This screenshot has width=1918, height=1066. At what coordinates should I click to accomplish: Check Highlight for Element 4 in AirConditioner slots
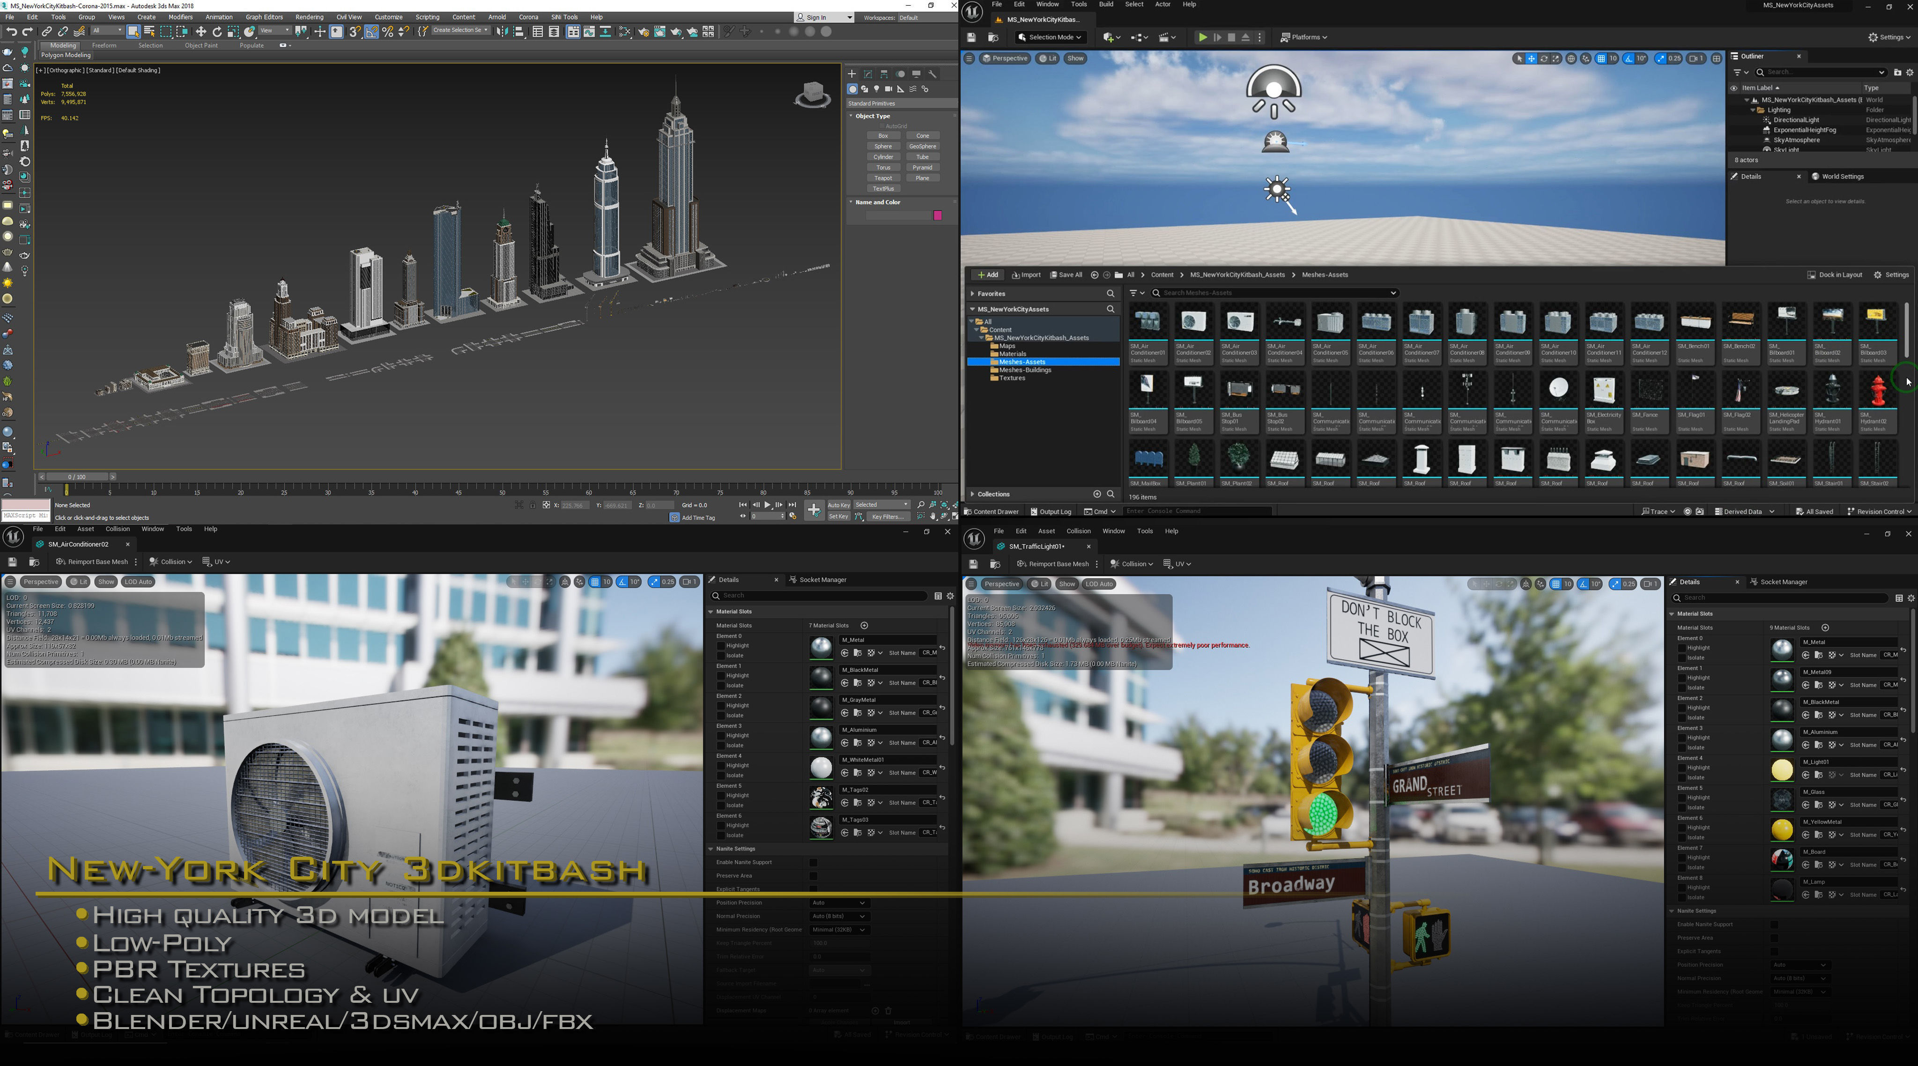coord(721,765)
